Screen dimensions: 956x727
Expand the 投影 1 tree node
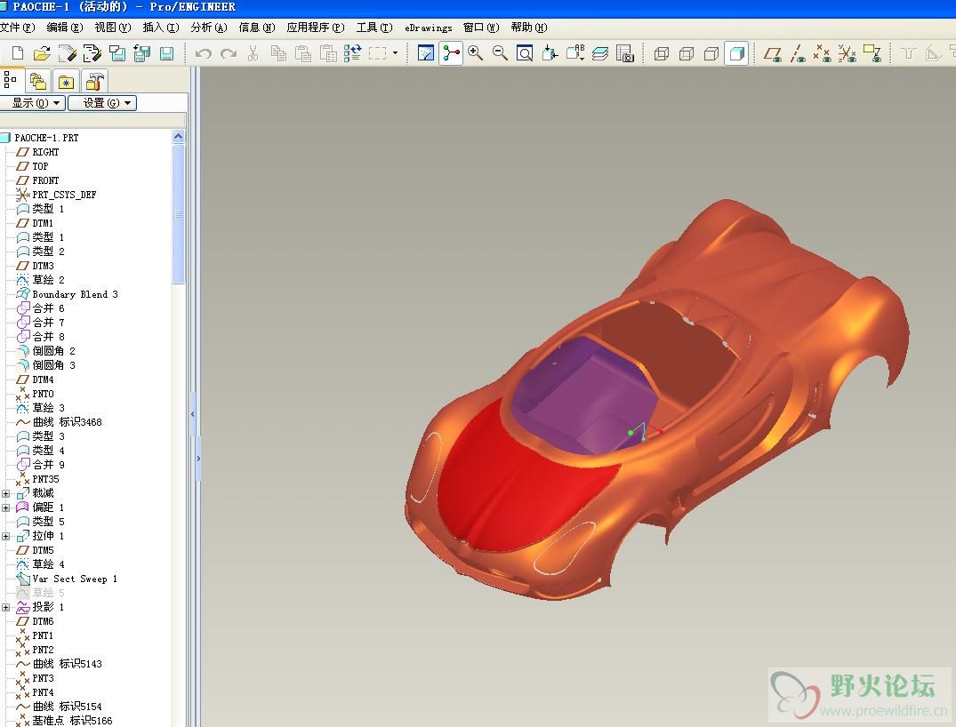(x=6, y=608)
